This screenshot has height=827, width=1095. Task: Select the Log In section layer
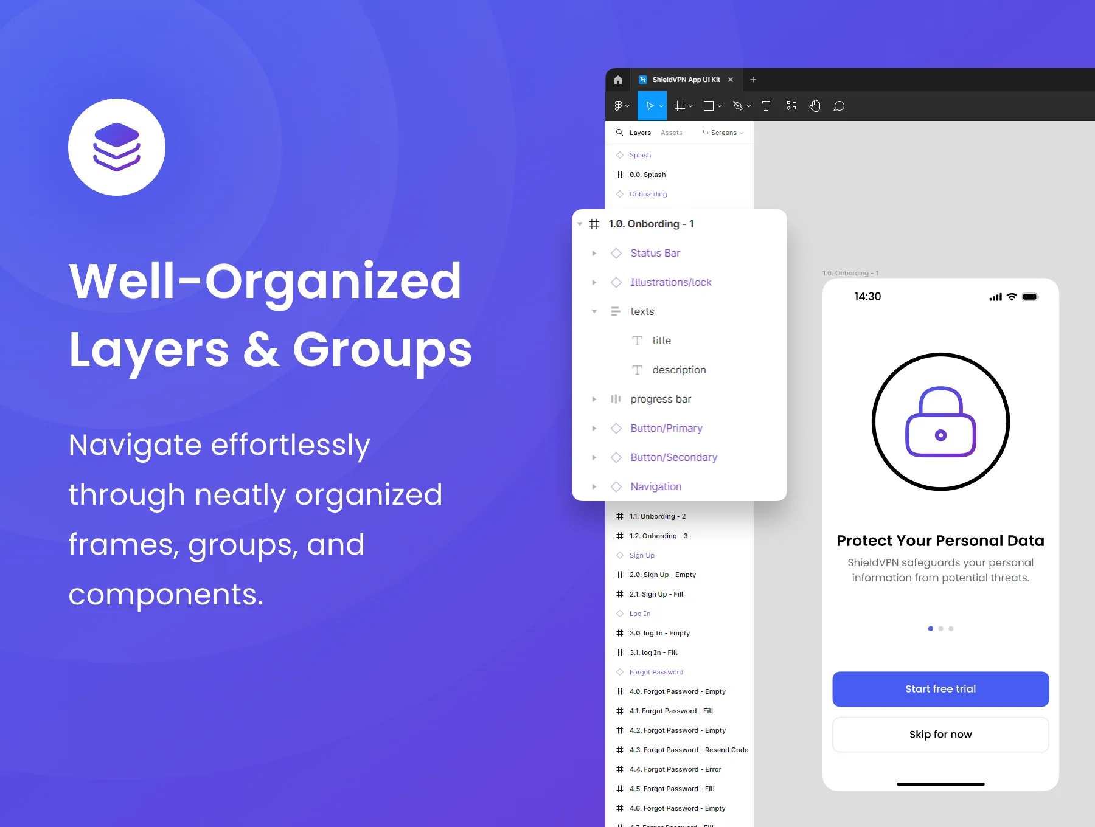coord(680,614)
